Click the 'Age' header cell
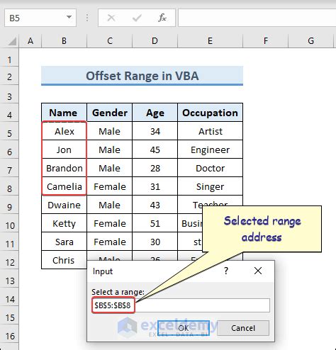The height and width of the screenshot is (350, 336). pos(155,113)
